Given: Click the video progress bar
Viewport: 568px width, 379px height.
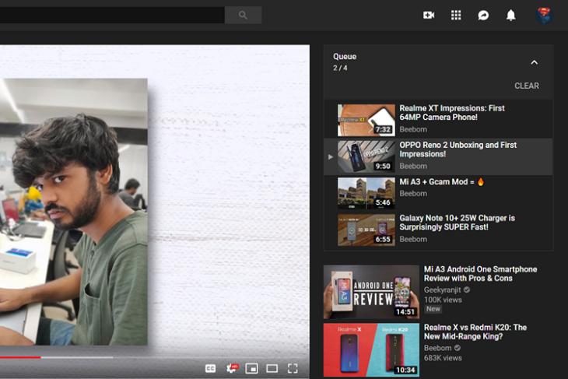Looking at the screenshot, I should tap(155, 357).
